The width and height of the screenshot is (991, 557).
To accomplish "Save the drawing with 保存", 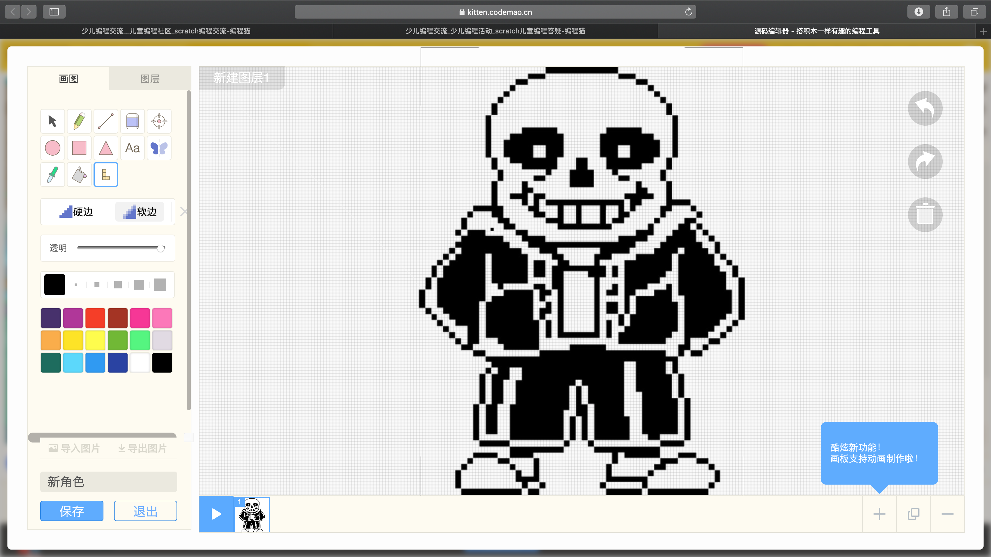I will click(72, 511).
